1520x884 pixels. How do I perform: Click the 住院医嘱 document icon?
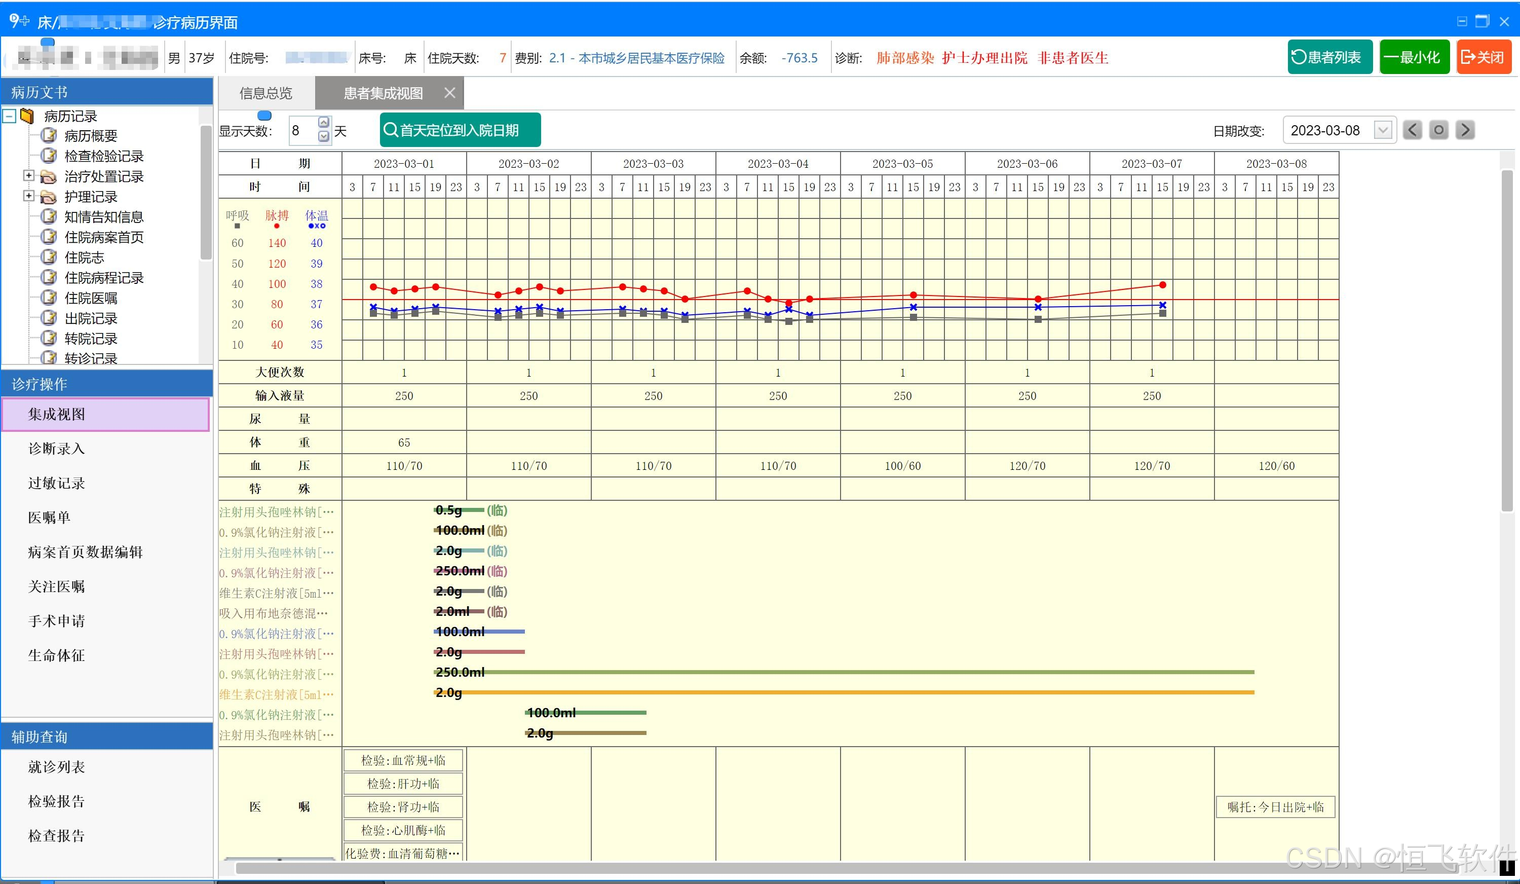pos(49,298)
